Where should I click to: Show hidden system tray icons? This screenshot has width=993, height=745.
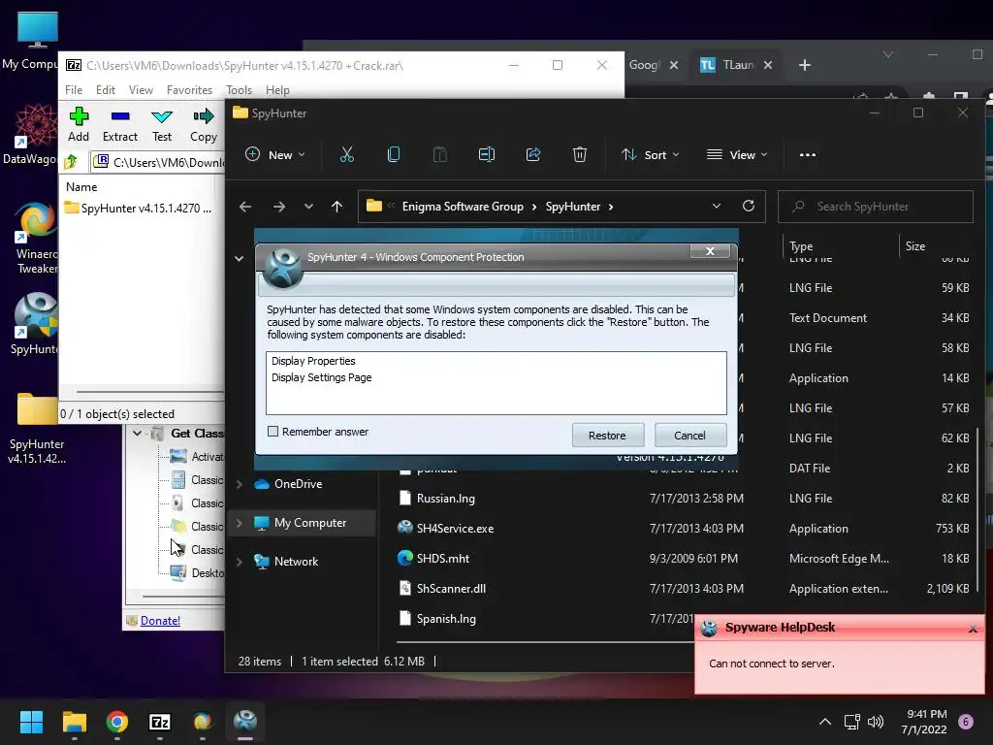[825, 722]
